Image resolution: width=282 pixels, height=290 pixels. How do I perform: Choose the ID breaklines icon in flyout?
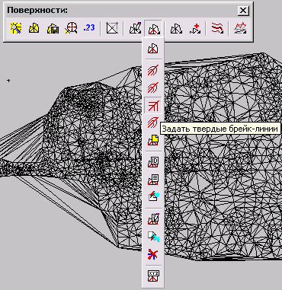tap(153, 162)
